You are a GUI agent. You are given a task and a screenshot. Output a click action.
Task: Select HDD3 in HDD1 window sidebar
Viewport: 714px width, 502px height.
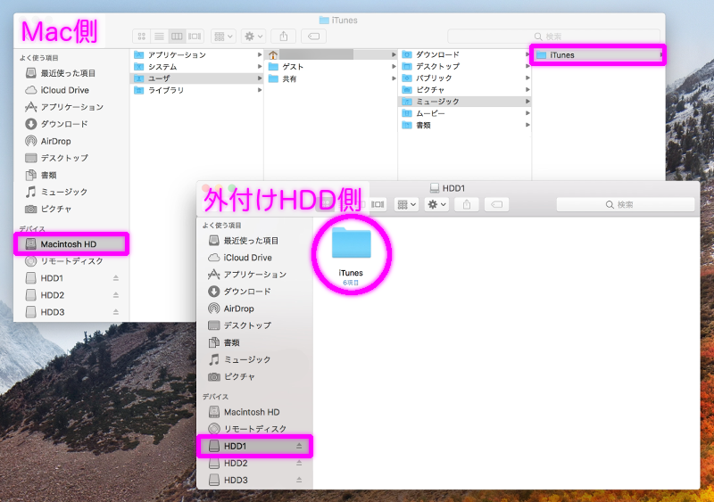pos(228,480)
